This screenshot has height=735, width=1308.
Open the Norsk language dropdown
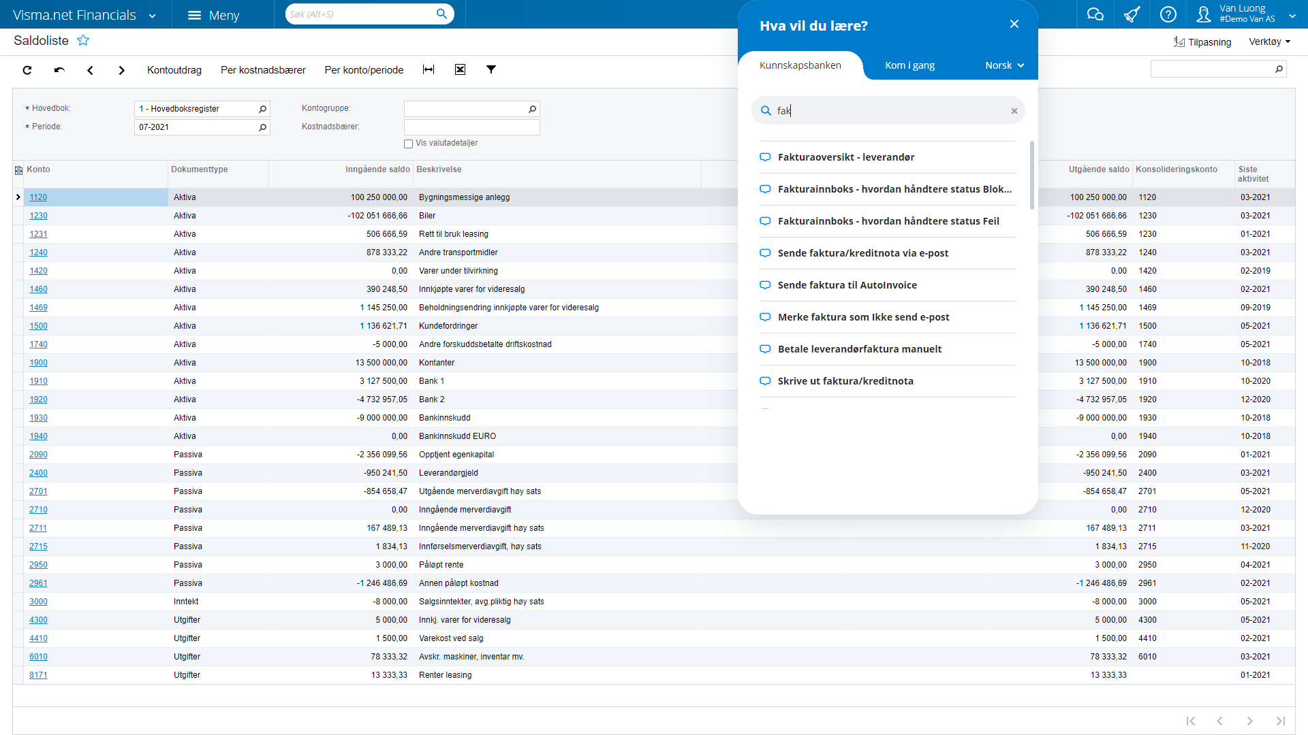click(x=1004, y=65)
